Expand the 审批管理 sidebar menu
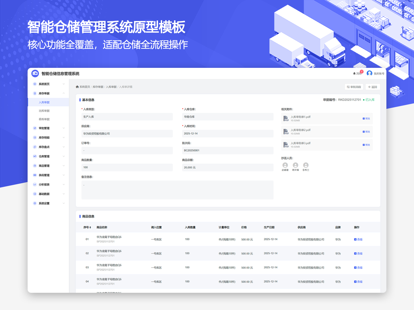414x310 pixels. click(64, 128)
